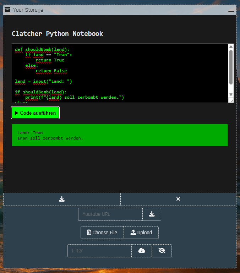240x273 pixels.
Task: Click the line 'land = input("Land: ")'
Action: tap(43, 81)
